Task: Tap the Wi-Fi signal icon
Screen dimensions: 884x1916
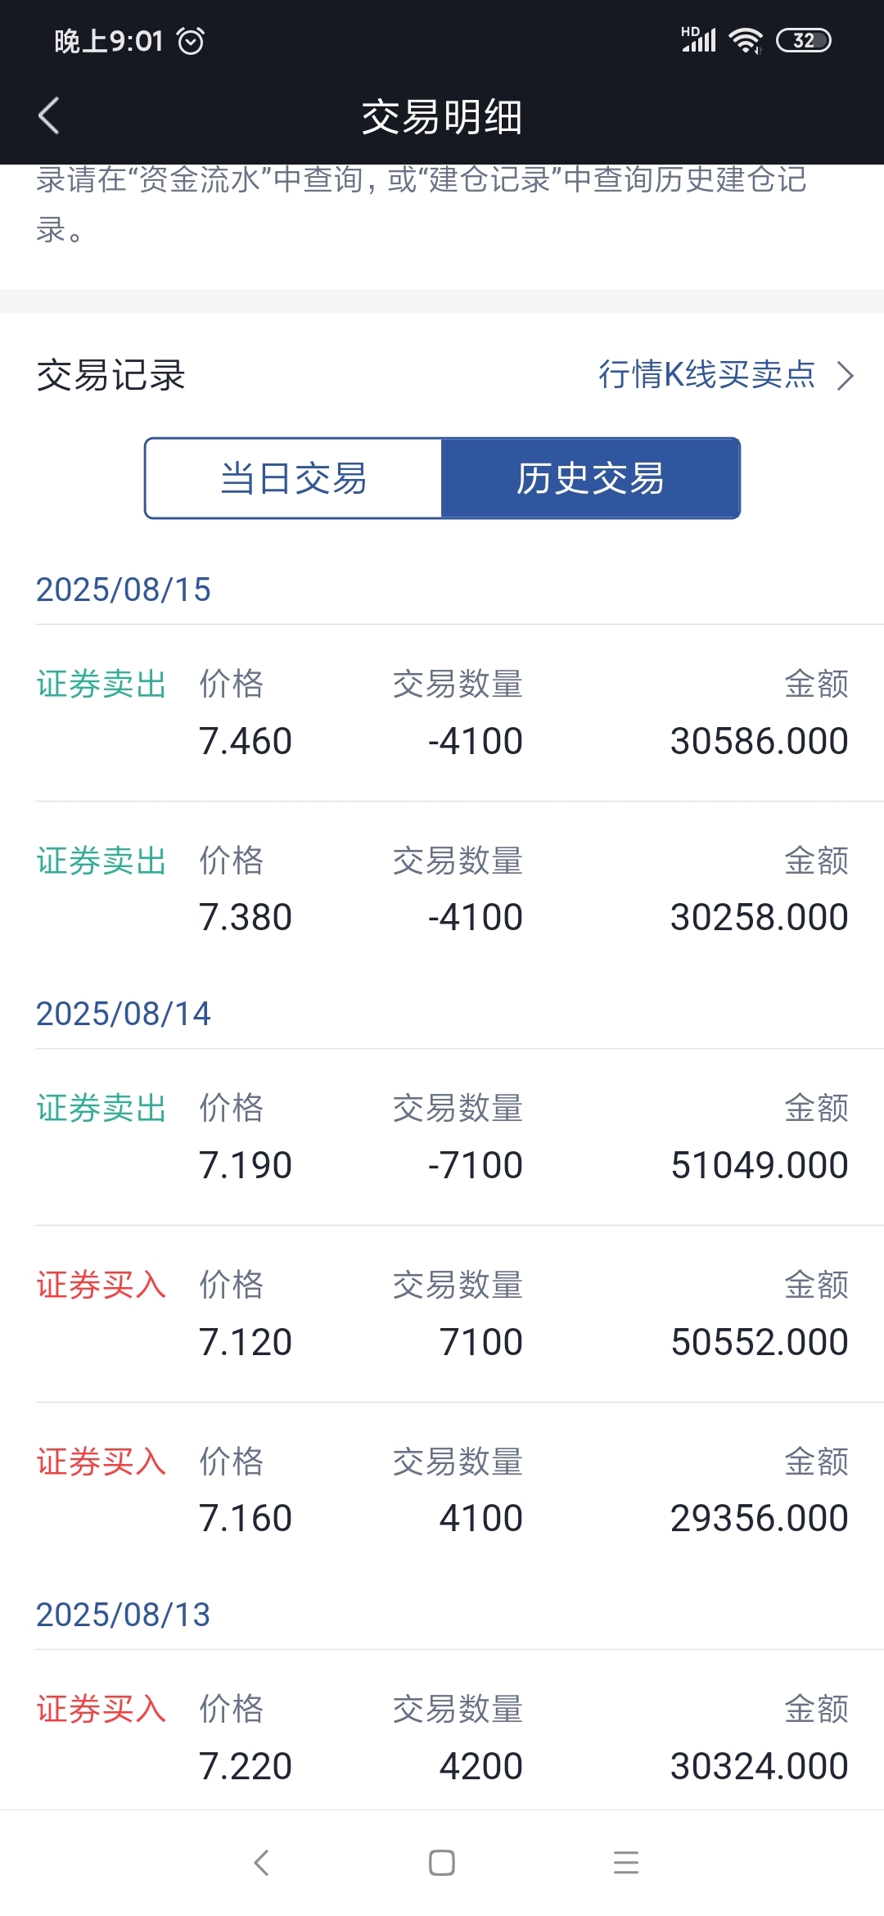Action: 746,40
